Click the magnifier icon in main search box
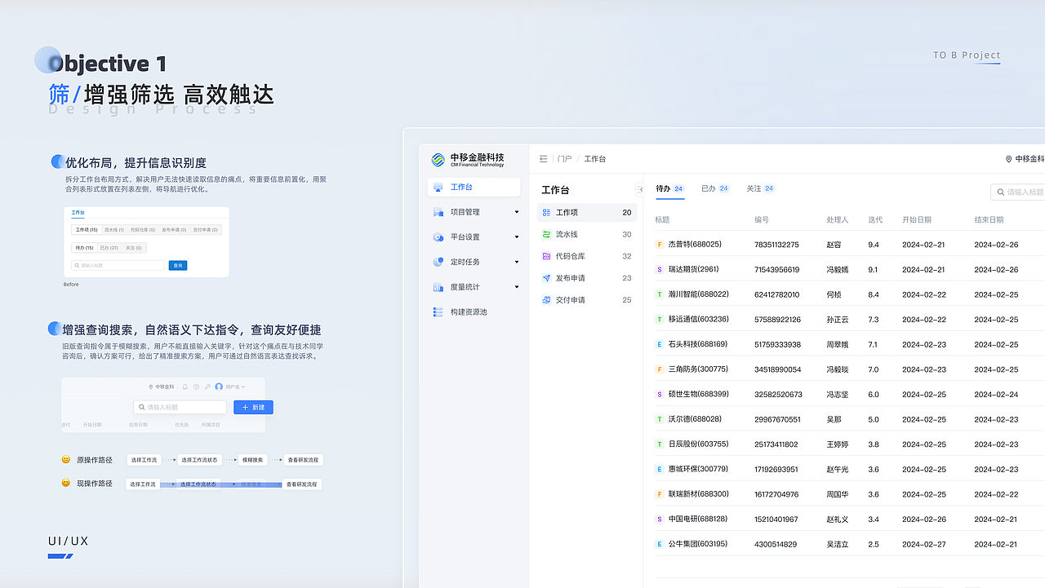 1000,192
